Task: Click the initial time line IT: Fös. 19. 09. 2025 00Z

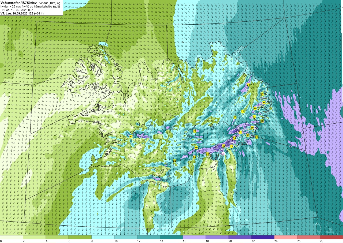Action: click(17, 10)
